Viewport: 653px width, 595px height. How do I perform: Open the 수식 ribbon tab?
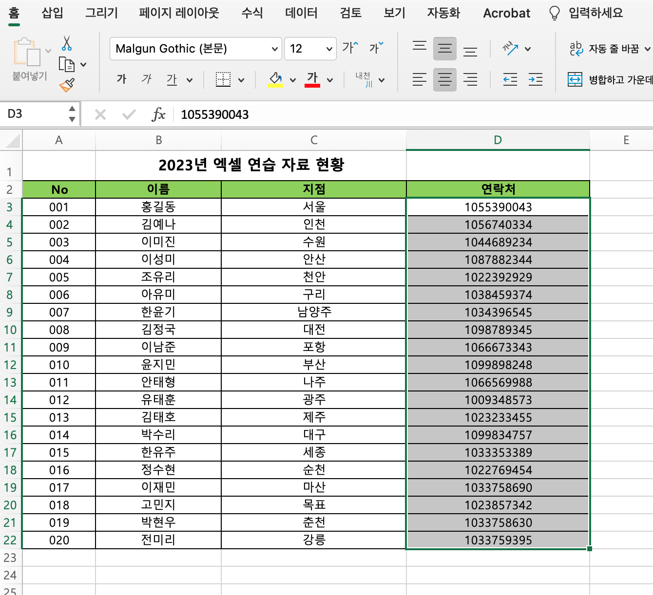(252, 13)
